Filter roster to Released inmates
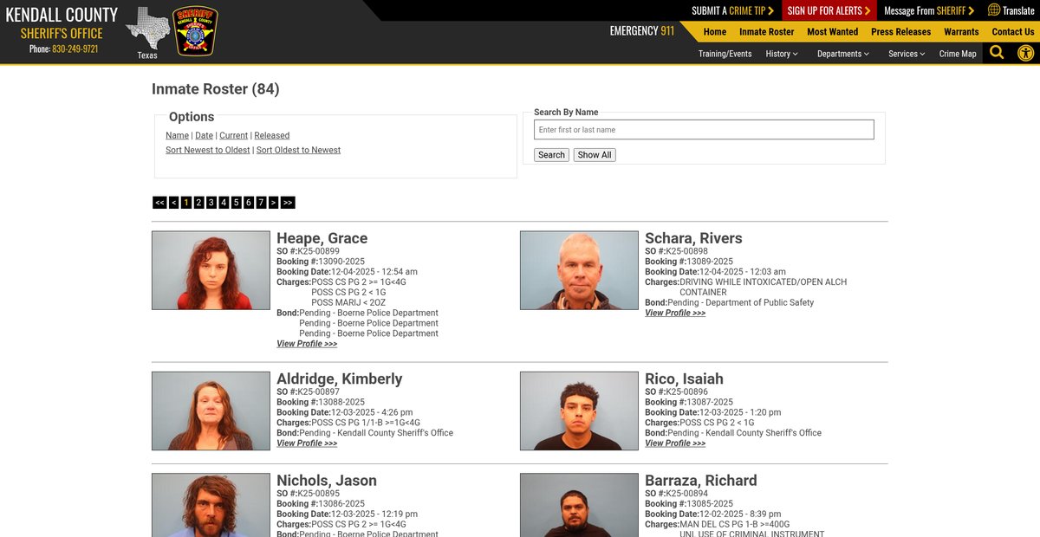This screenshot has height=537, width=1040. [x=272, y=135]
